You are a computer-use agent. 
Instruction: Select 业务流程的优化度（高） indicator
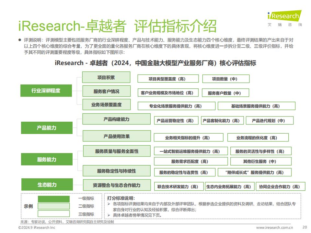pos(258,138)
